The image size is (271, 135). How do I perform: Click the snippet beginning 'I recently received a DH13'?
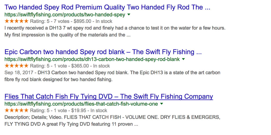(115, 31)
